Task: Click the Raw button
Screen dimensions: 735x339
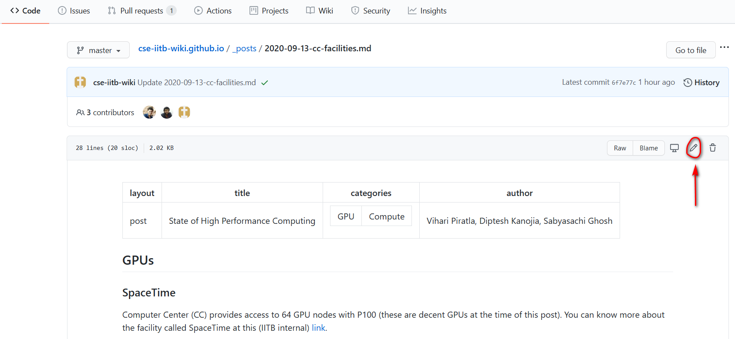Action: (620, 148)
